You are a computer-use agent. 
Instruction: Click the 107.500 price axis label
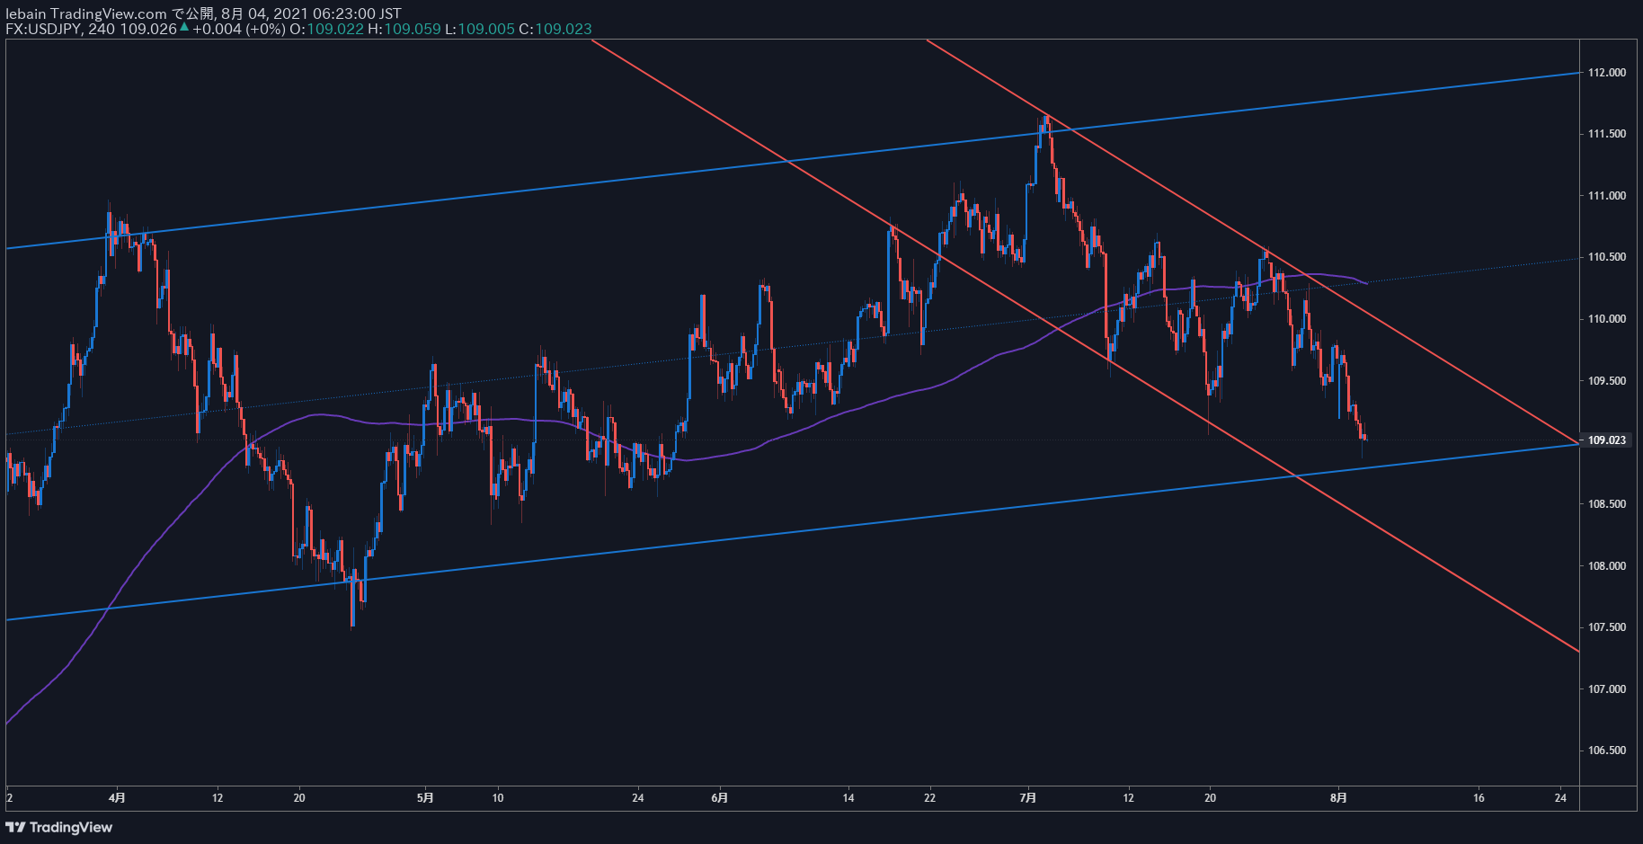click(x=1607, y=627)
